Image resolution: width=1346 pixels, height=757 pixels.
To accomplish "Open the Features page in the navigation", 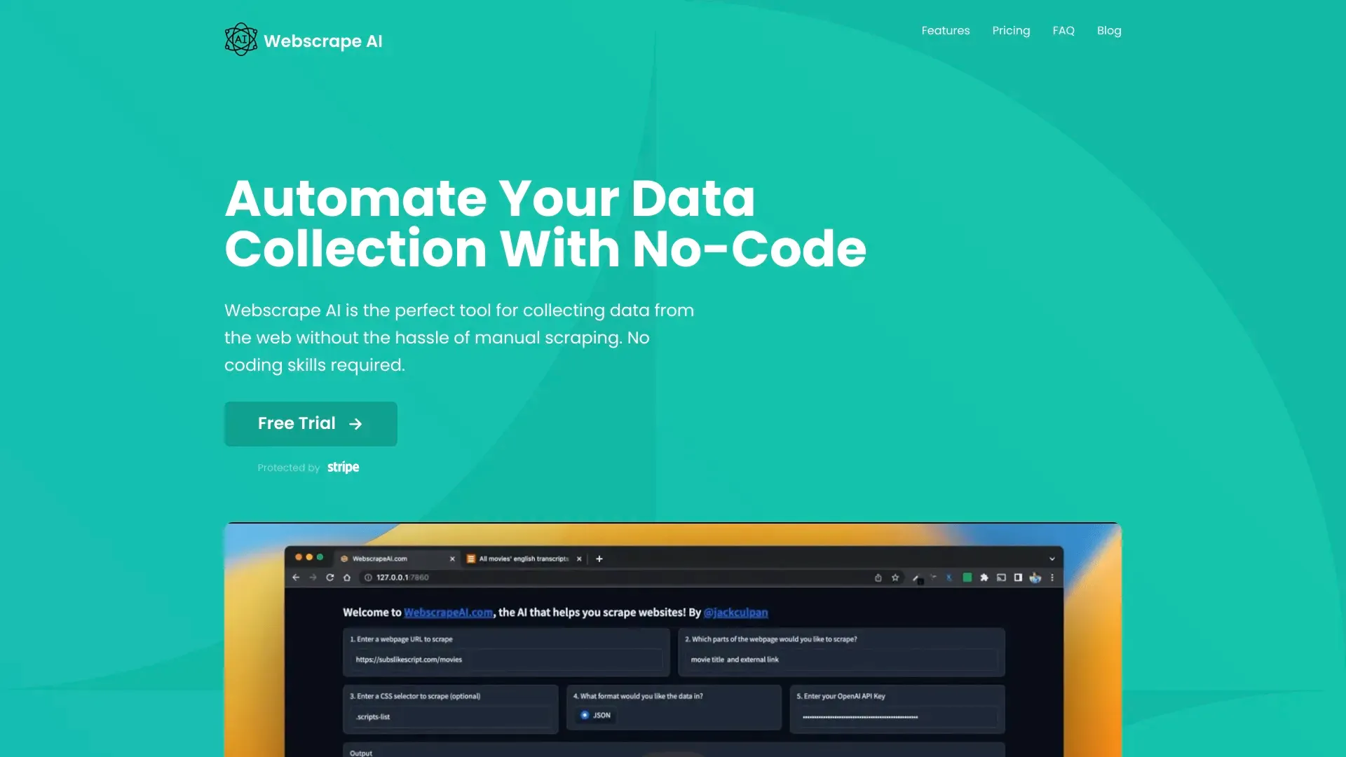I will click(x=946, y=31).
